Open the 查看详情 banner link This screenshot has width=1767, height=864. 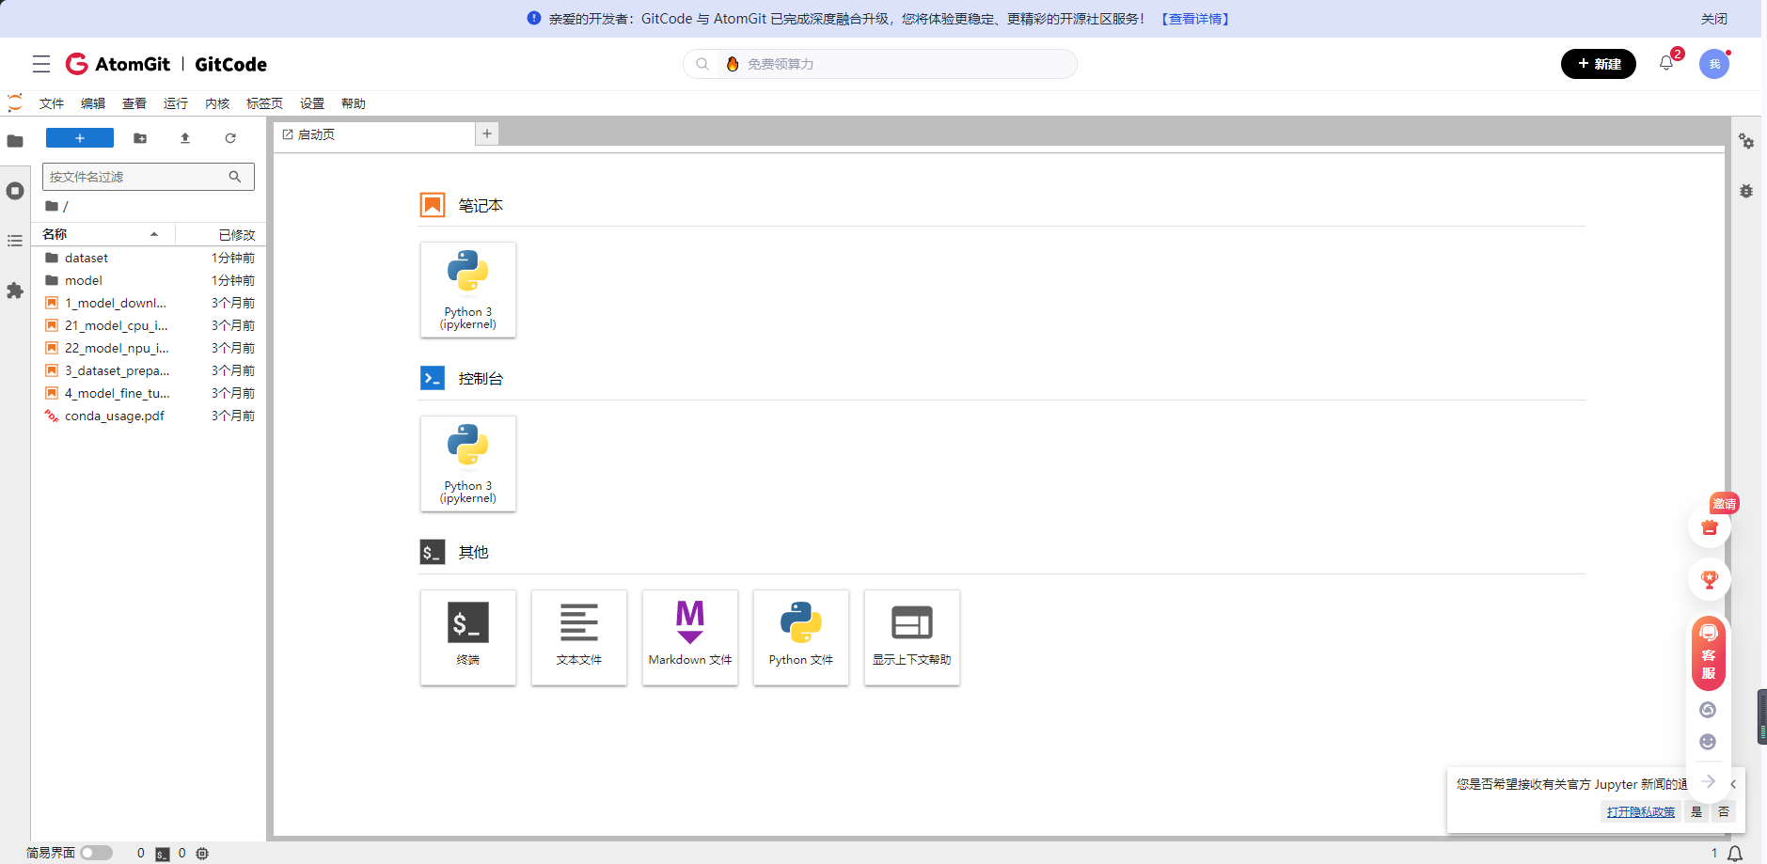(x=1195, y=19)
